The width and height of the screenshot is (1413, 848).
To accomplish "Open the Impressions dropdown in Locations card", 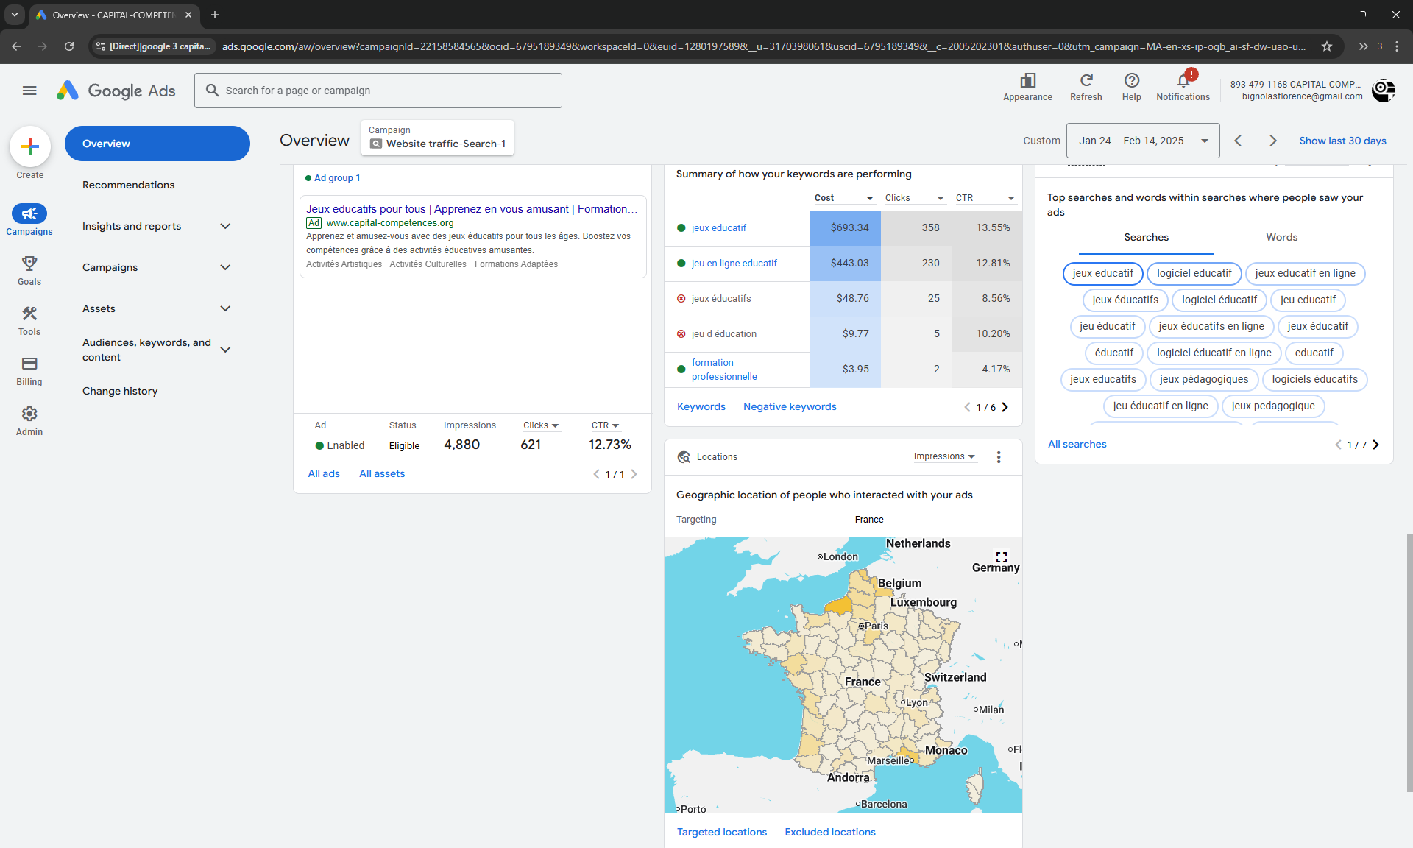I will 944,456.
